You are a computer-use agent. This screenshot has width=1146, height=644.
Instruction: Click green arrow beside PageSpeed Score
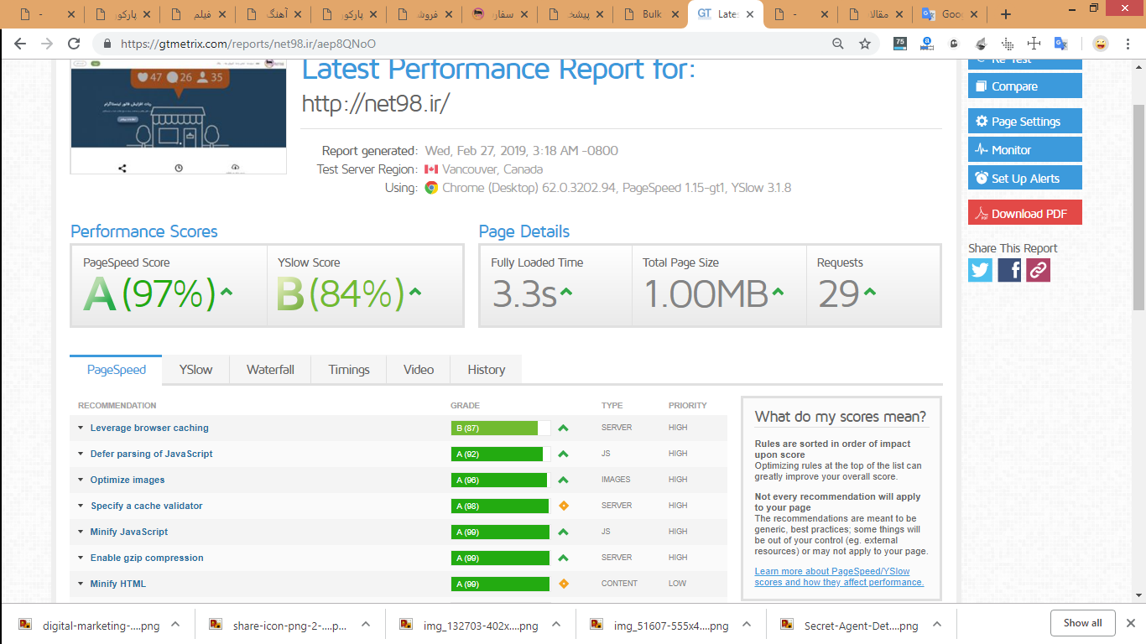coord(227,292)
